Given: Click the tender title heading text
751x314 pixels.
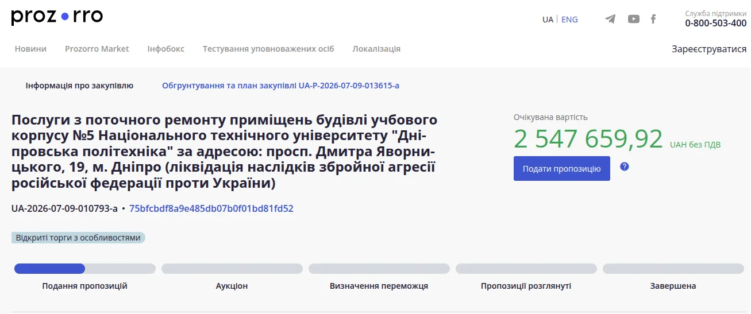Looking at the screenshot, I should click(224, 152).
